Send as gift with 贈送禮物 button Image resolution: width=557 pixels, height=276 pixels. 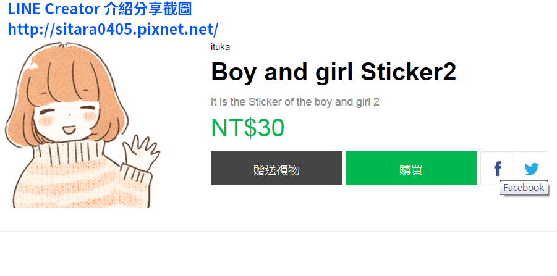(276, 169)
